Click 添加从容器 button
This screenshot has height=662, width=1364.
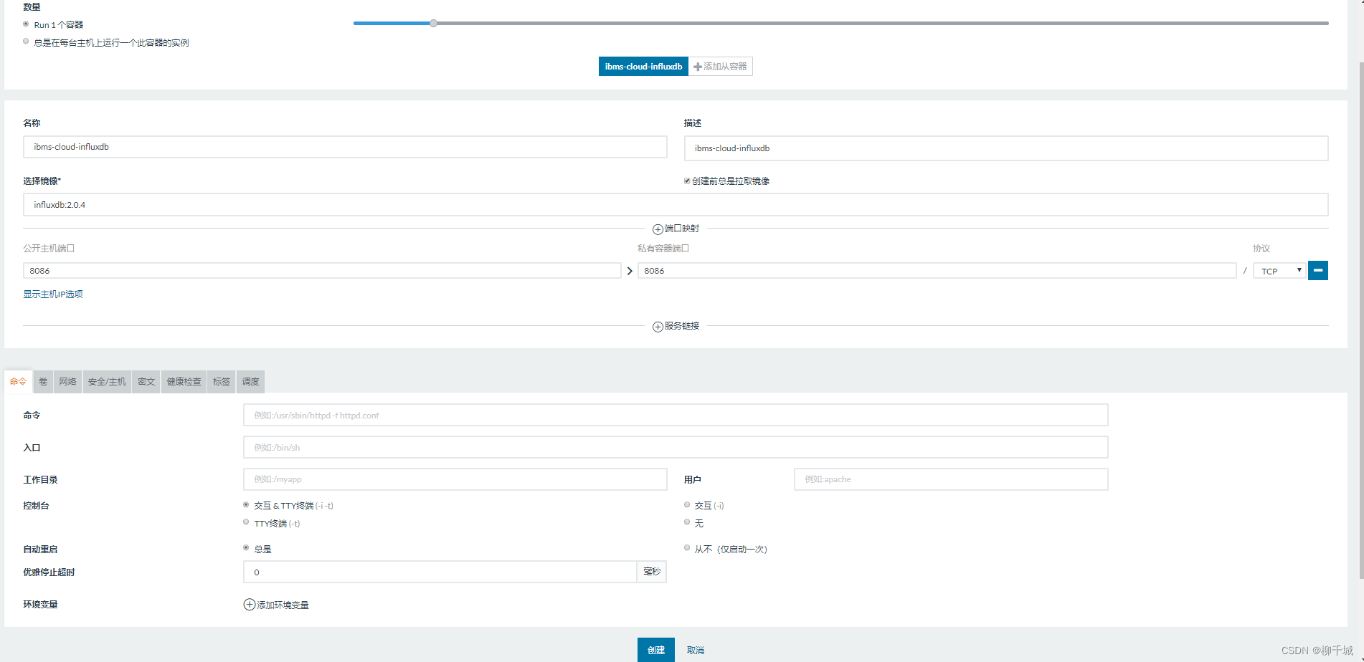[720, 67]
